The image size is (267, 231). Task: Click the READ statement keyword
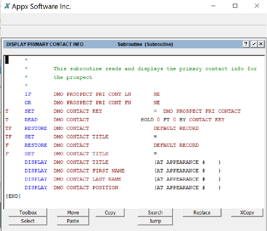(x=31, y=119)
